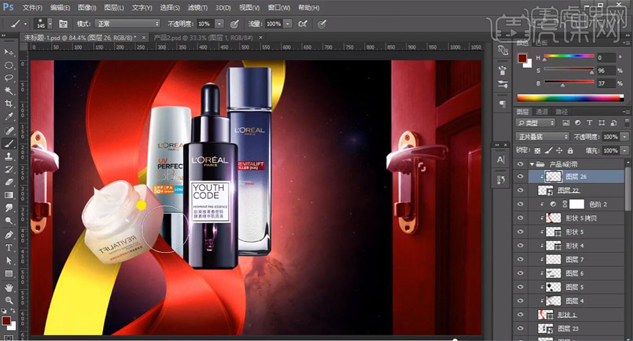Viewport: 633px width, 341px height.
Task: Click the hue H slider track
Action: point(569,56)
